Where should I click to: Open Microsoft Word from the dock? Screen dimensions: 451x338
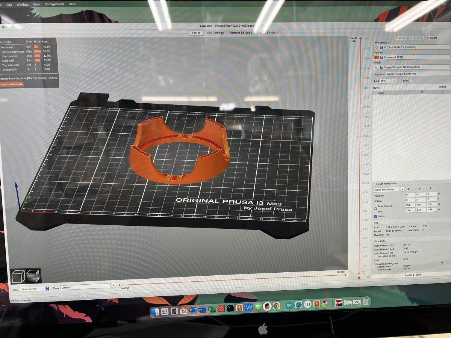(202, 310)
